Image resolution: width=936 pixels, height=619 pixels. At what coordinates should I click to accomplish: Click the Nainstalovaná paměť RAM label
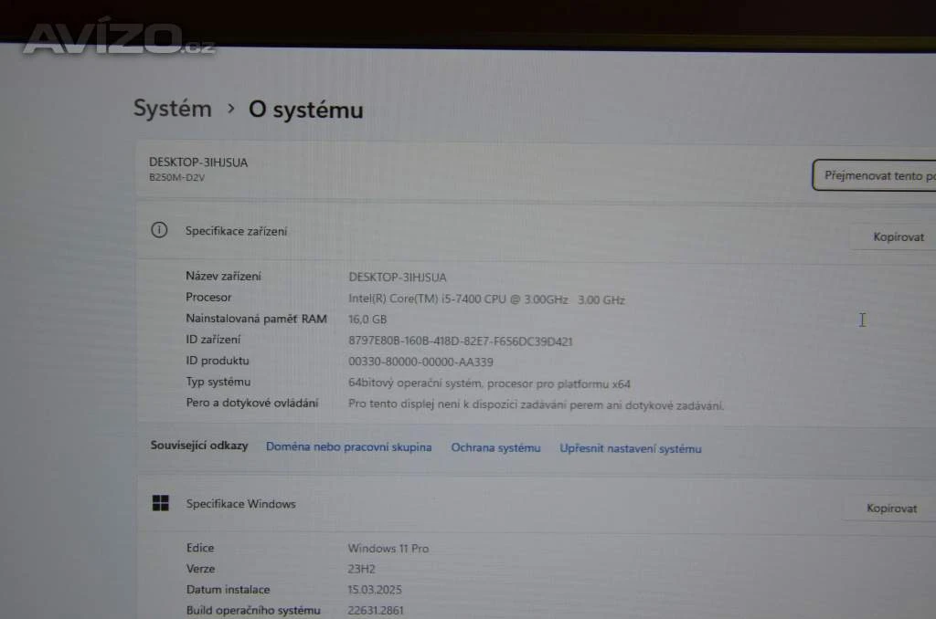(256, 319)
